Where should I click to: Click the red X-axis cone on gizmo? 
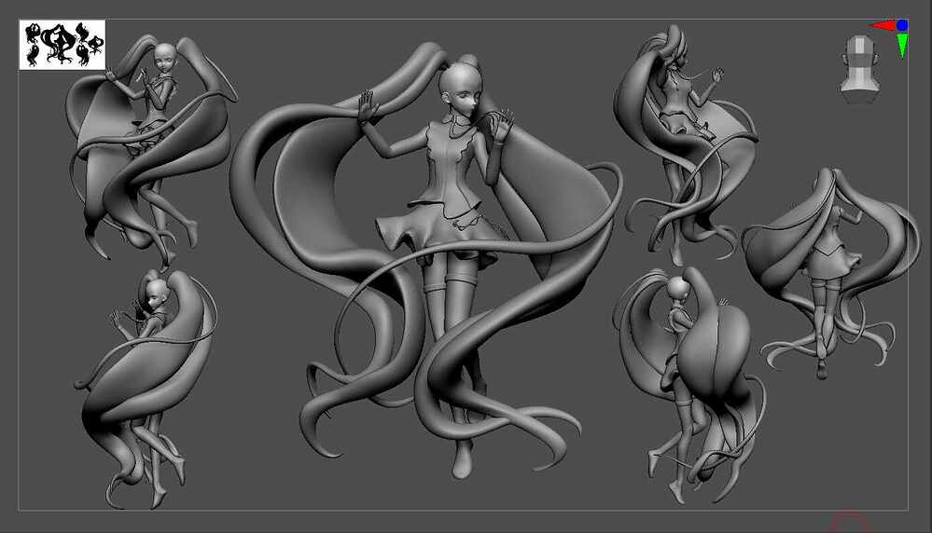[x=882, y=25]
